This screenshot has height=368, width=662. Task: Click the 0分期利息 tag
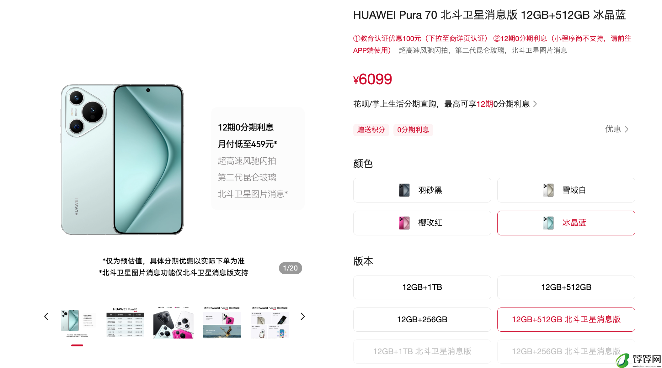click(x=413, y=130)
